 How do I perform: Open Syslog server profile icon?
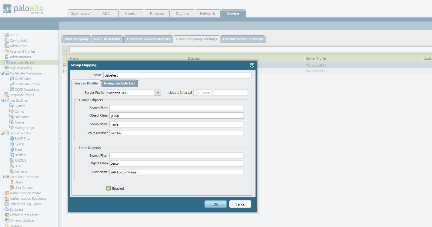(x=12, y=144)
